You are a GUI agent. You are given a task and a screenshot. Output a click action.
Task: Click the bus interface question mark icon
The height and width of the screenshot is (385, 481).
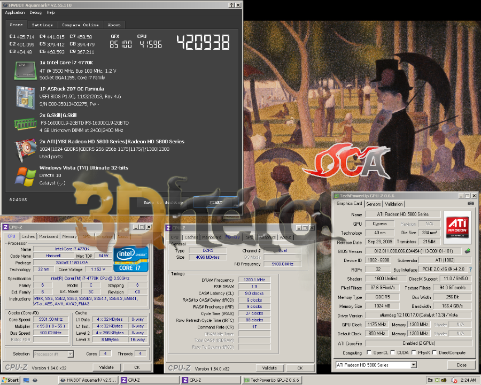click(x=470, y=269)
